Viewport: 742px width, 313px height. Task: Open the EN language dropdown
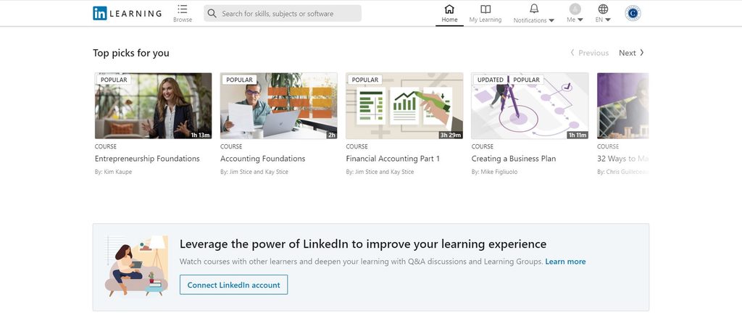(x=607, y=20)
